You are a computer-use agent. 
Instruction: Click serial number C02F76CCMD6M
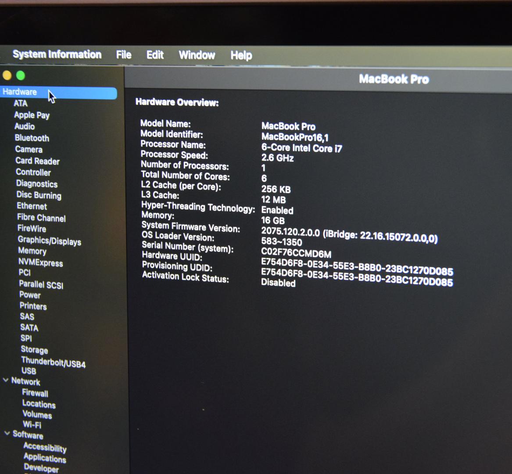click(x=296, y=253)
